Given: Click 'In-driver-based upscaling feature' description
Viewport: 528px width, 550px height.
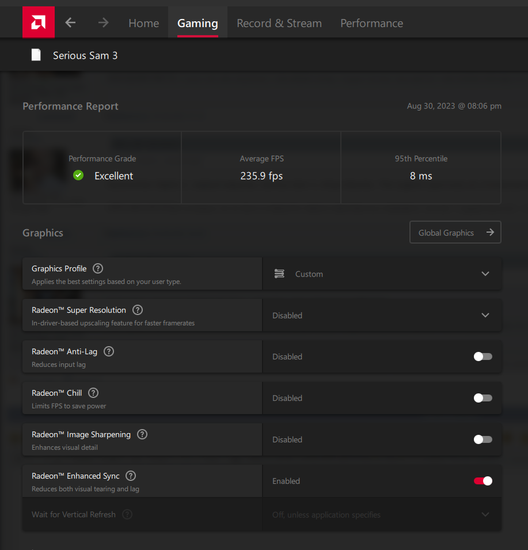Looking at the screenshot, I should [113, 323].
